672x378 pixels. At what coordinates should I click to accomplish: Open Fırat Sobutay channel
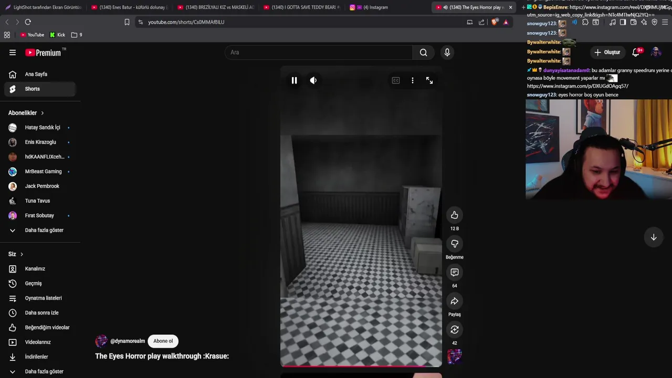[x=40, y=216]
